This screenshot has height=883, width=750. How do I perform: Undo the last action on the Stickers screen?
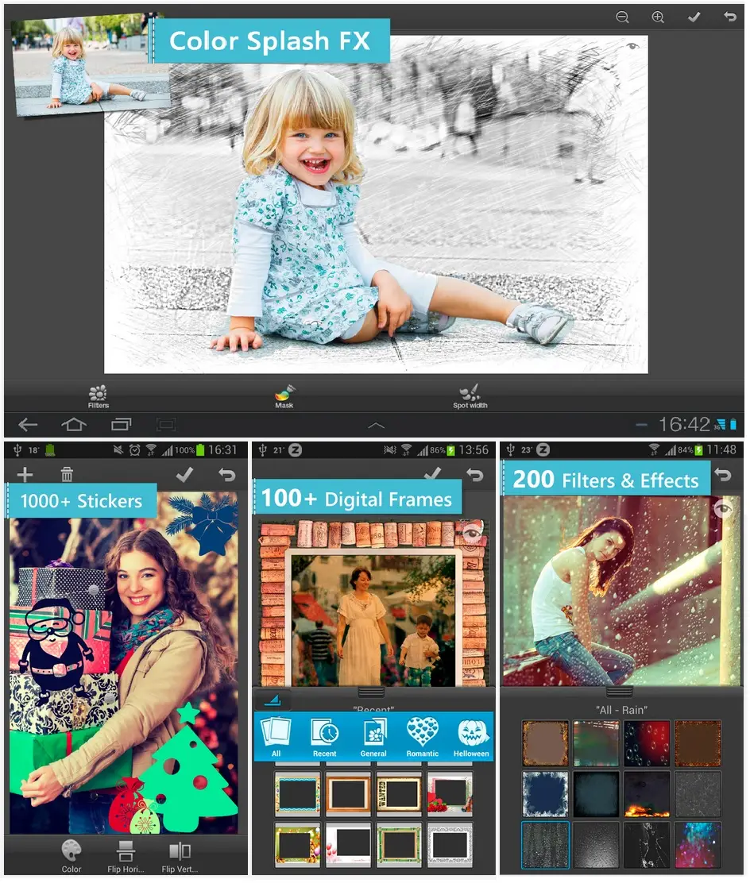coord(227,475)
